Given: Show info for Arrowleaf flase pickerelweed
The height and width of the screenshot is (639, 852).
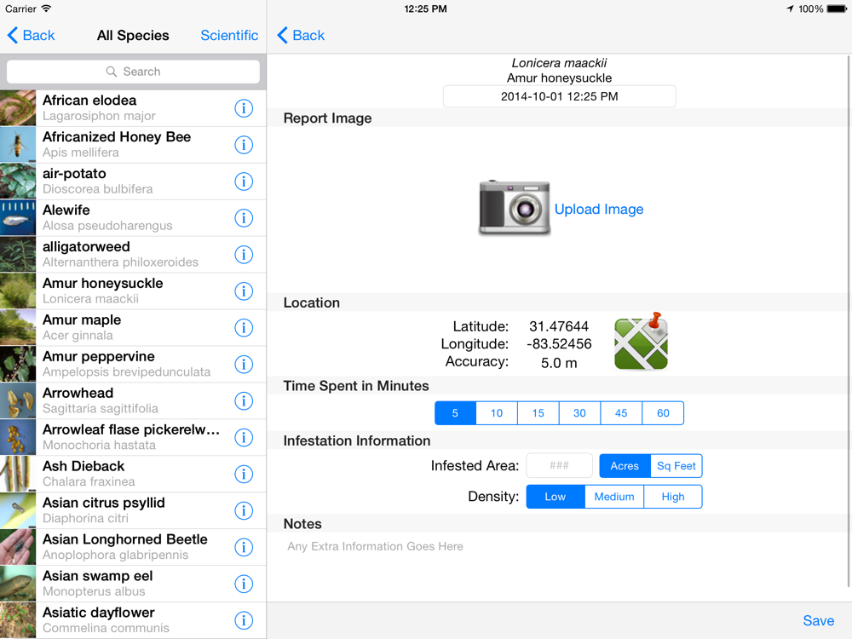Looking at the screenshot, I should (244, 437).
